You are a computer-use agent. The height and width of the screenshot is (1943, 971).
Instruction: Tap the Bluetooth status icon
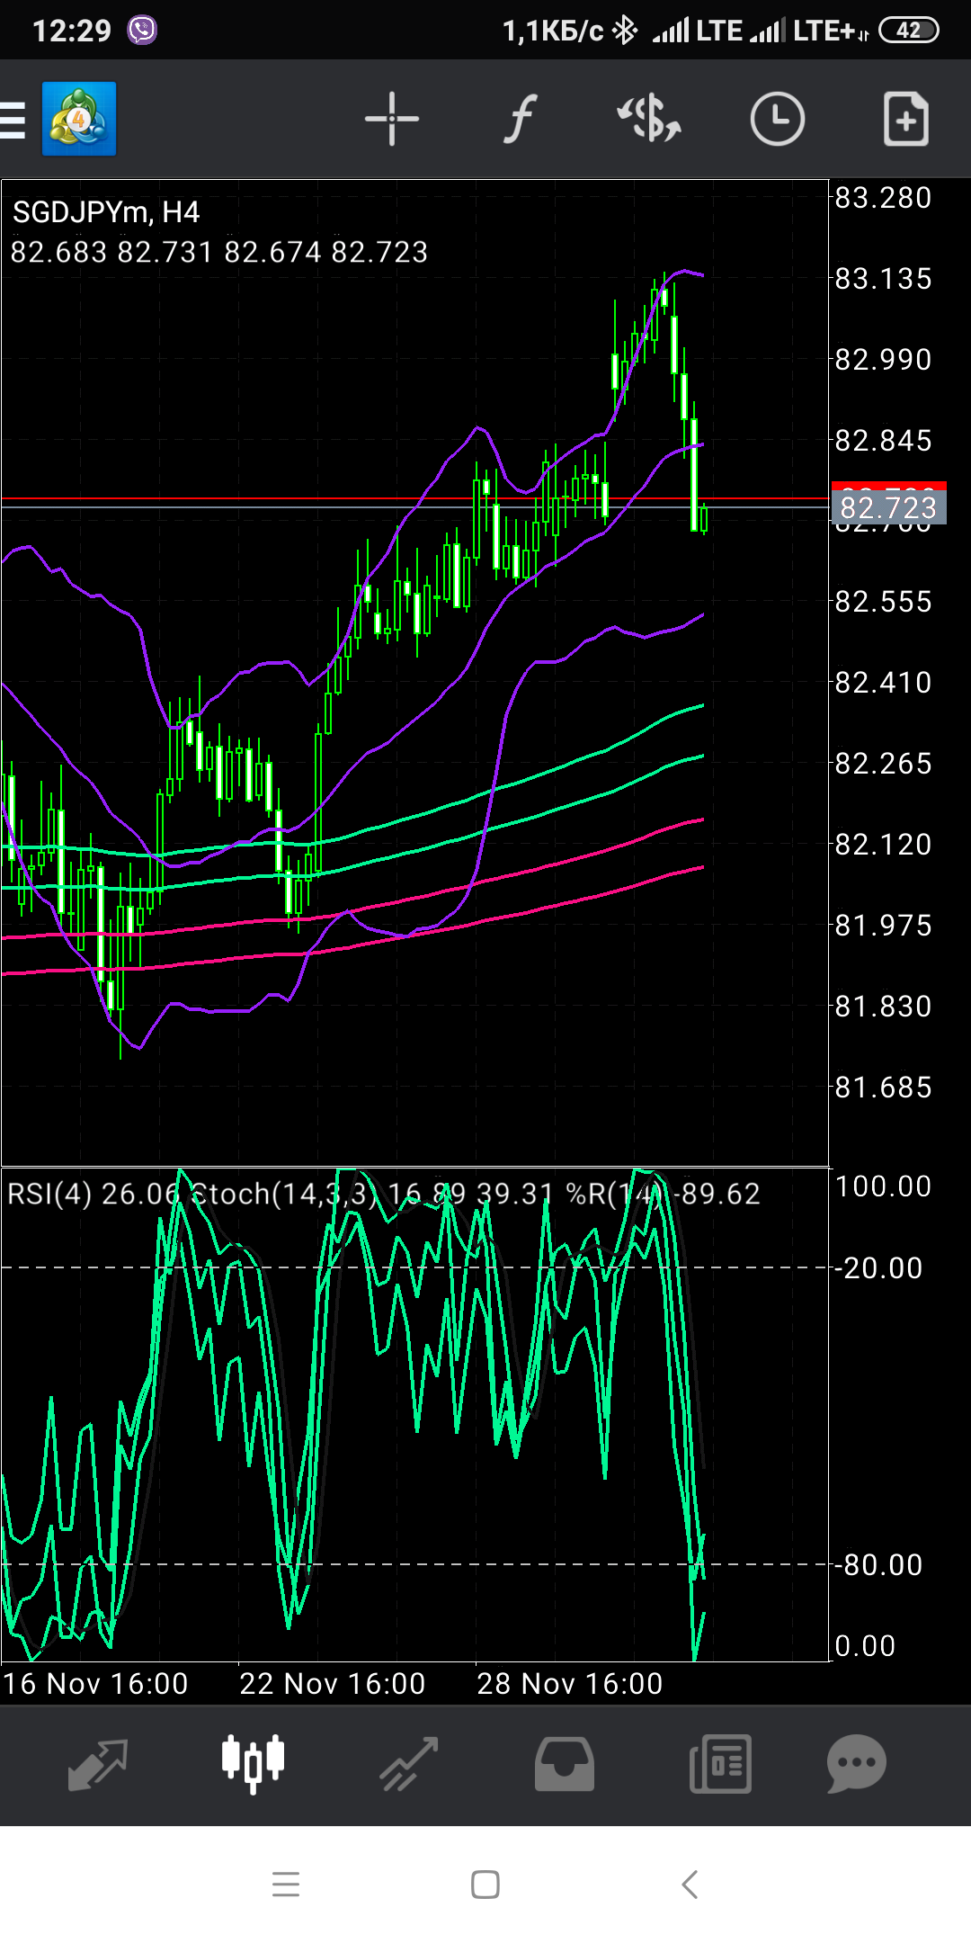624,30
